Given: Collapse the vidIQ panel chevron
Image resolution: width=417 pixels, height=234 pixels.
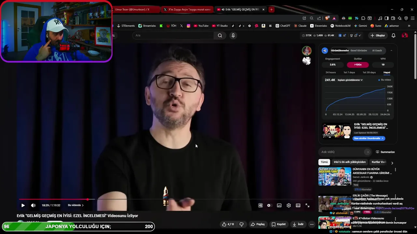Looking at the screenshot, I should [x=391, y=50].
